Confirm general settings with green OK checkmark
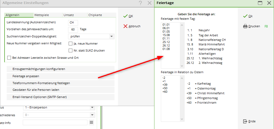The width and height of the screenshot is (274, 129). pyautogui.click(x=125, y=16)
